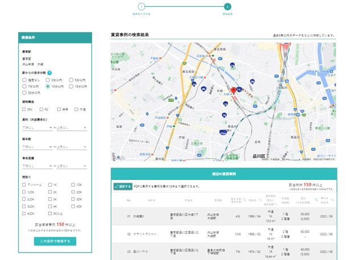Sort by walking minutes column arrows

245,200
